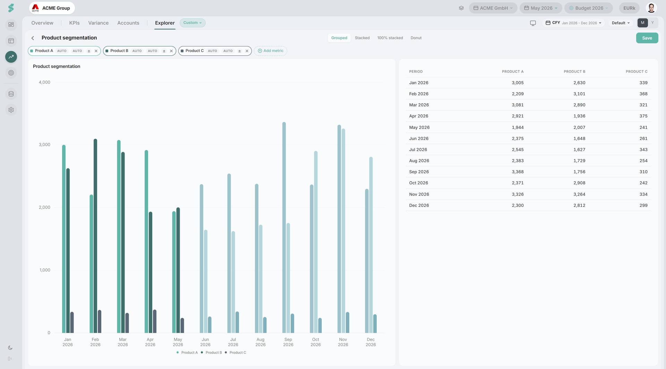The width and height of the screenshot is (666, 369).
Task: Open the dashboard grid icon in sidebar
Action: point(11,25)
